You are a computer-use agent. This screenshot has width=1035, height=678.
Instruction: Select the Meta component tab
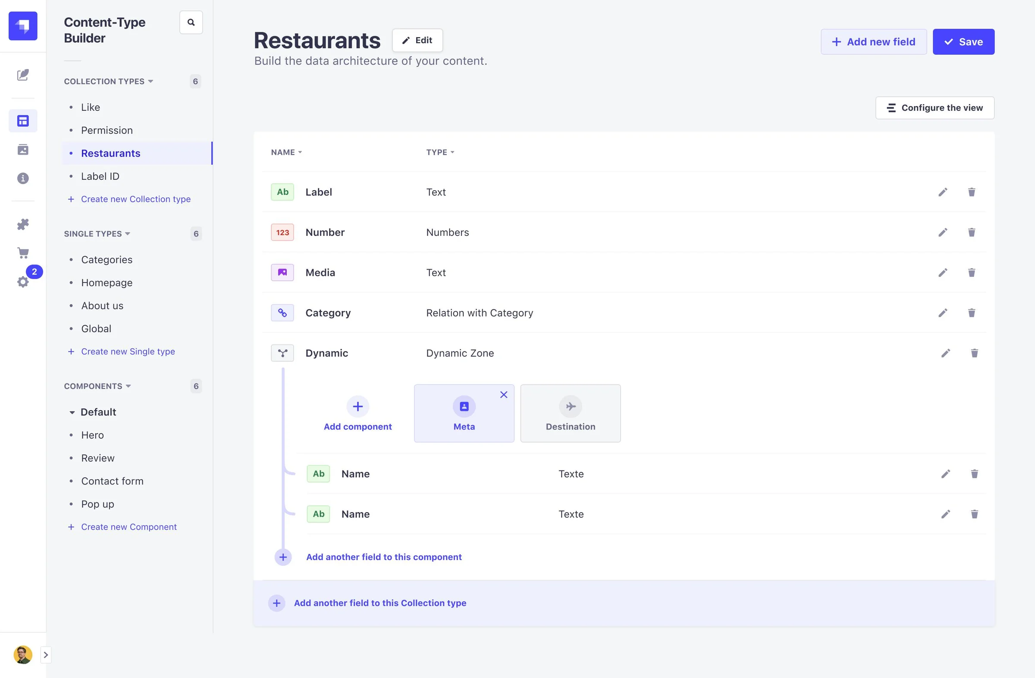pos(464,414)
